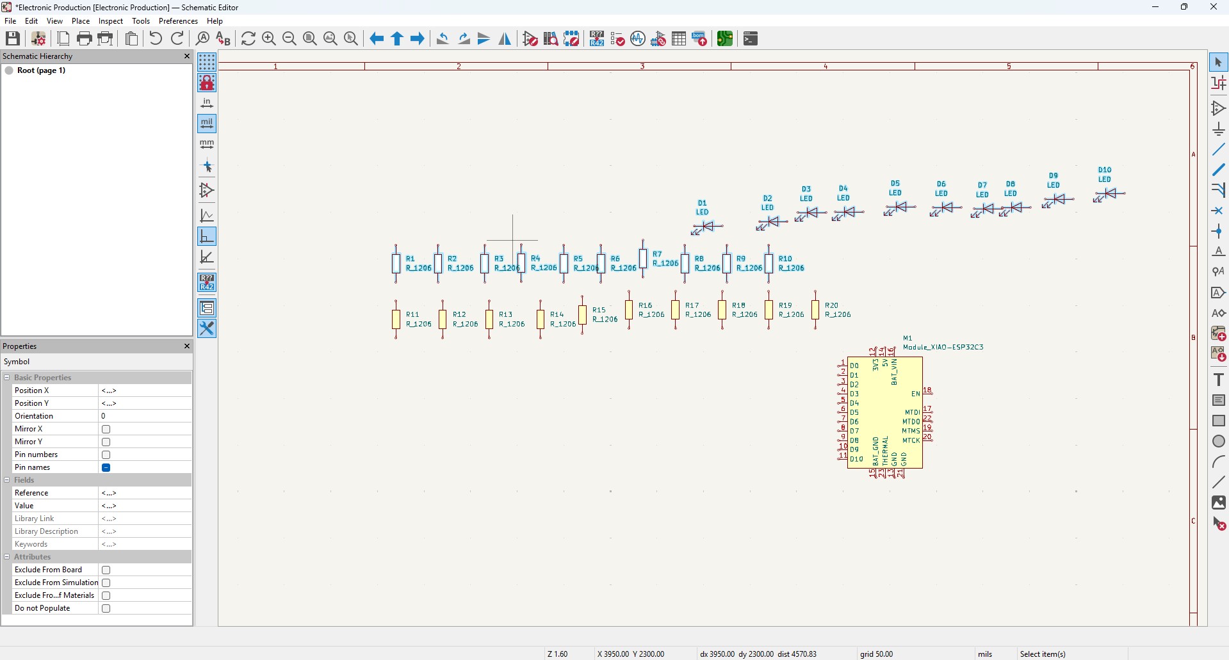Open the Find text tool
This screenshot has height=660, width=1229.
tap(202, 38)
